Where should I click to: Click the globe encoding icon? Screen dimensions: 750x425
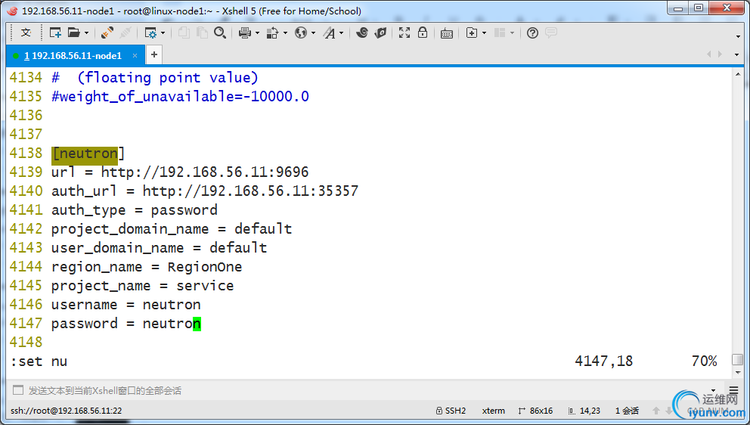(301, 33)
